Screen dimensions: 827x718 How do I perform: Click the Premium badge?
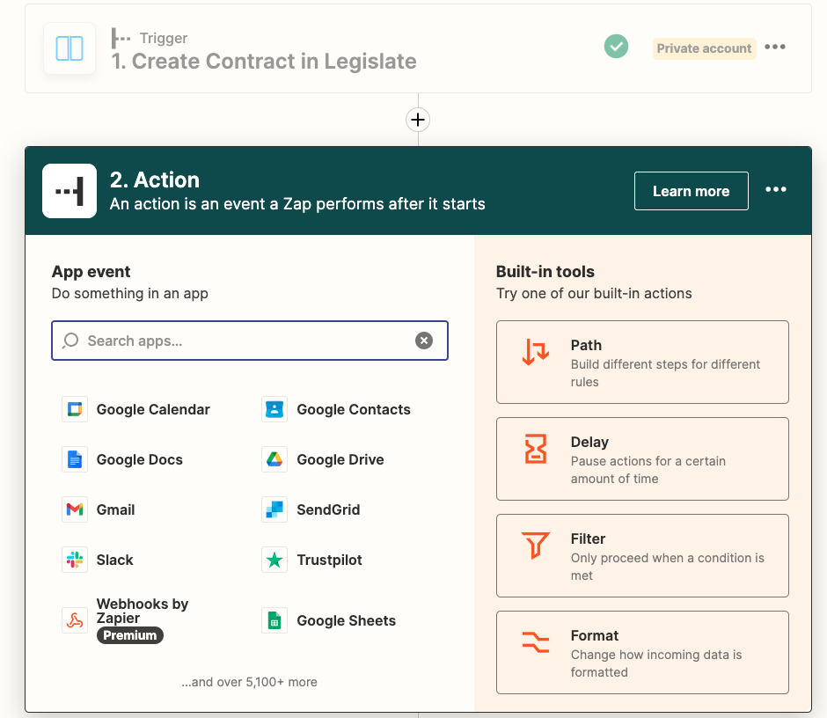click(x=129, y=635)
